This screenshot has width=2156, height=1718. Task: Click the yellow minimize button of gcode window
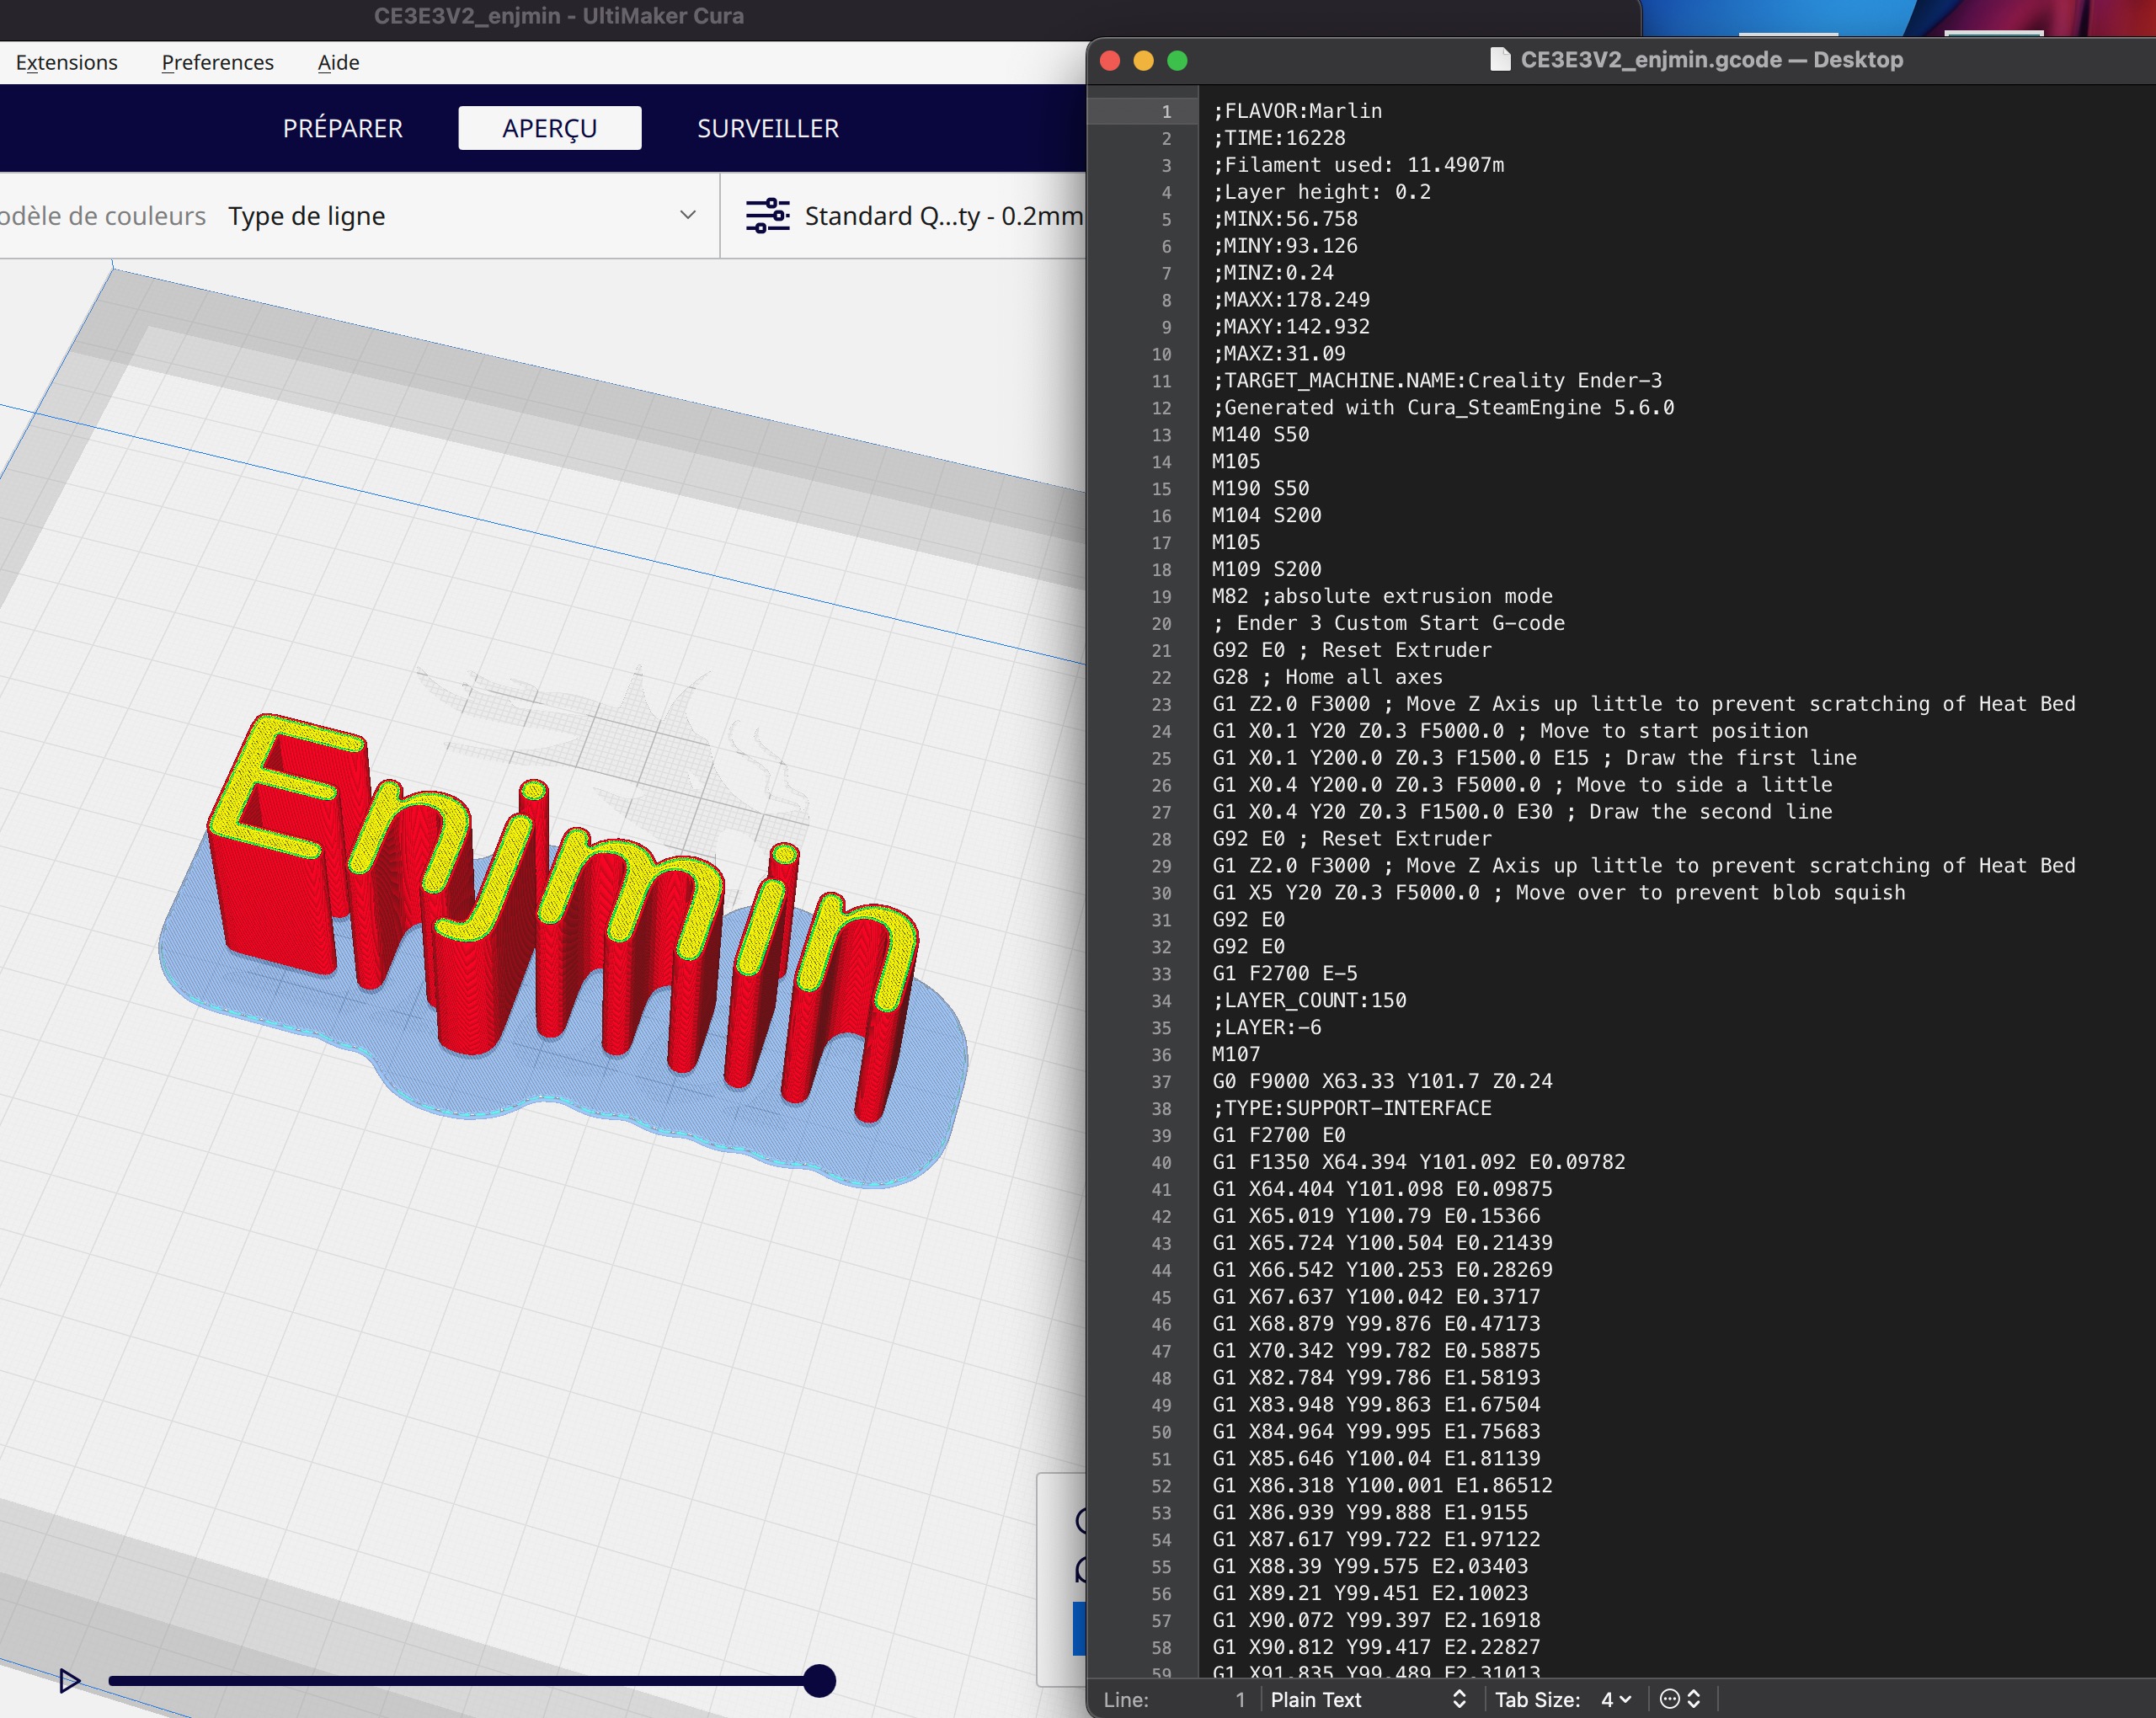click(1144, 61)
